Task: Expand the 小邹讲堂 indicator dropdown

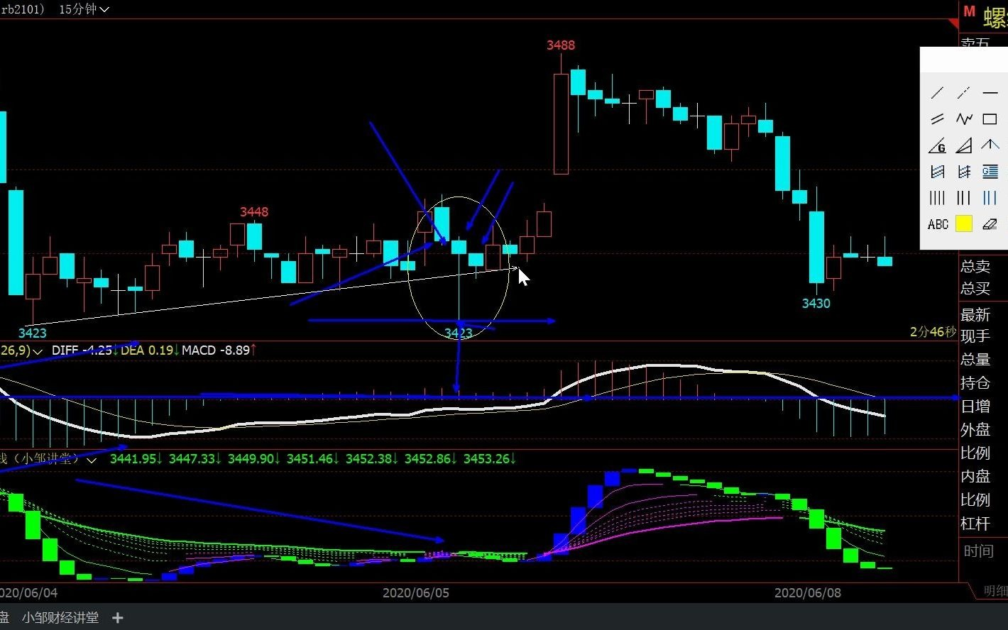Action: point(92,460)
